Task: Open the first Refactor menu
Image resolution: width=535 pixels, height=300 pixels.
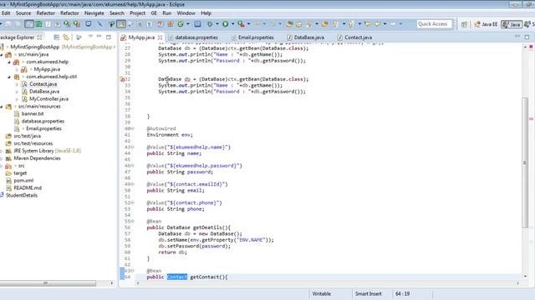Action: click(45, 13)
